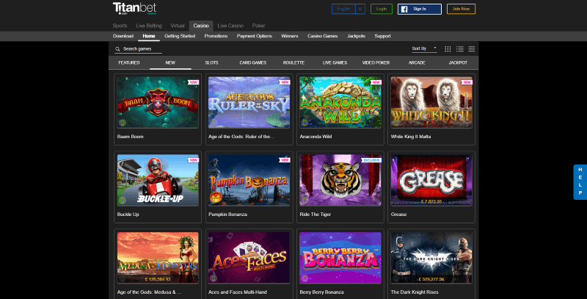This screenshot has width=587, height=299.
Task: Open Baam Boom game thumbnail
Action: [158, 102]
